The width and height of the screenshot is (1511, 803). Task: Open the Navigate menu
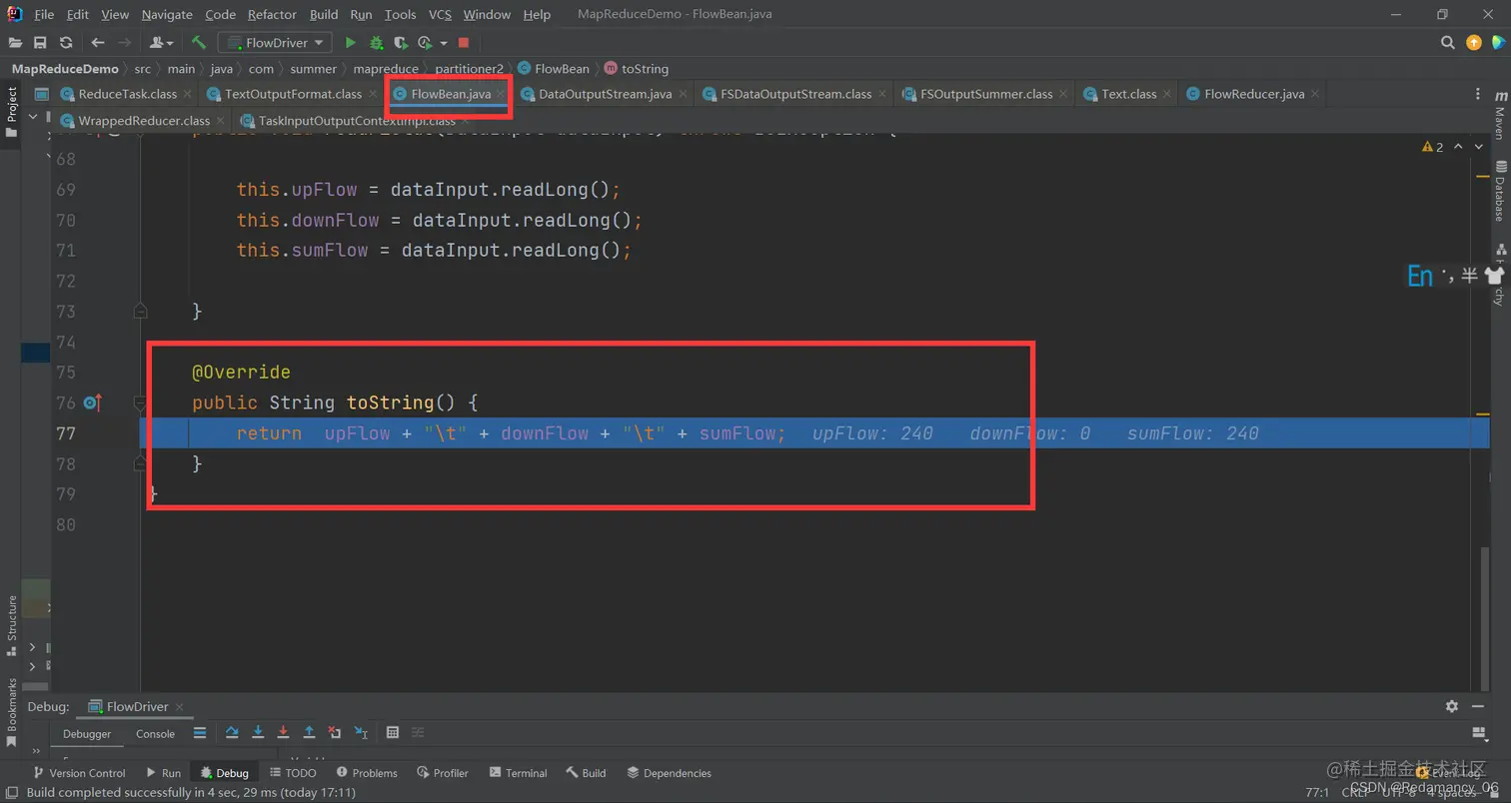(167, 14)
